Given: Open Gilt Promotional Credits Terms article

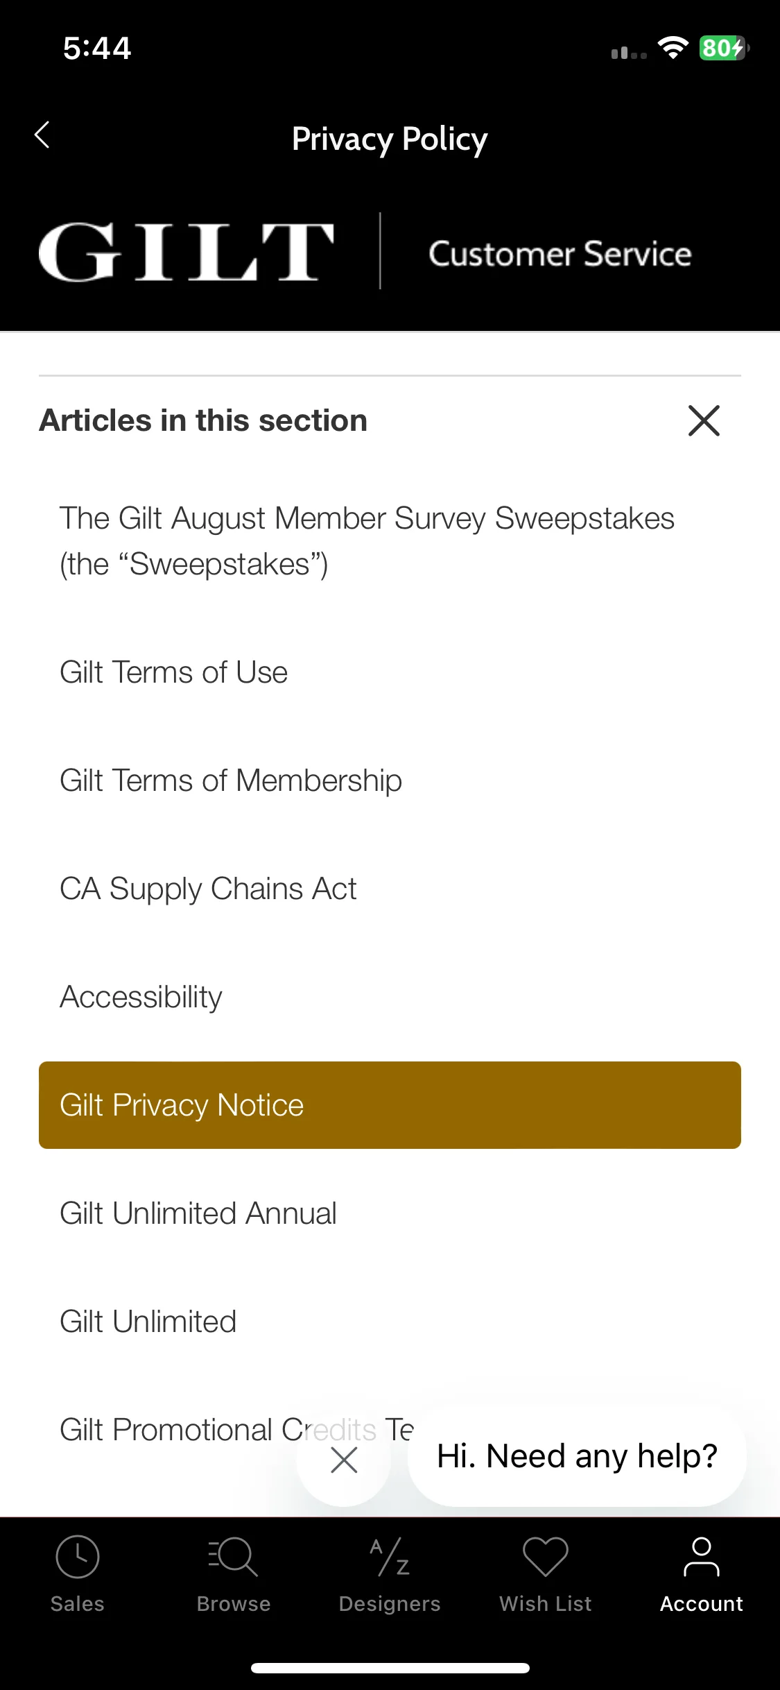Looking at the screenshot, I should point(236,1430).
